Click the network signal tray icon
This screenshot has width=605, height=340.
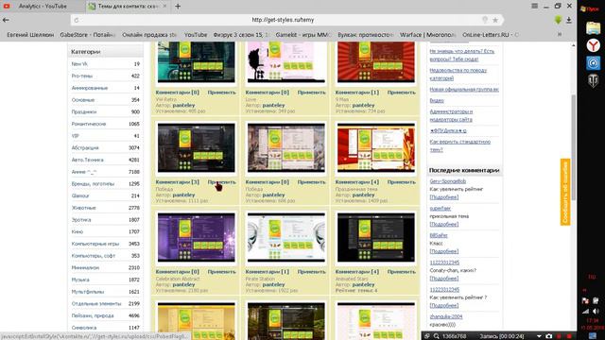tap(585, 311)
